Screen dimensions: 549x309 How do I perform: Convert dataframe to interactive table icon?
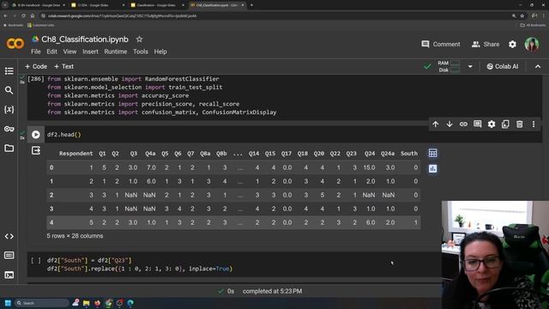432,153
